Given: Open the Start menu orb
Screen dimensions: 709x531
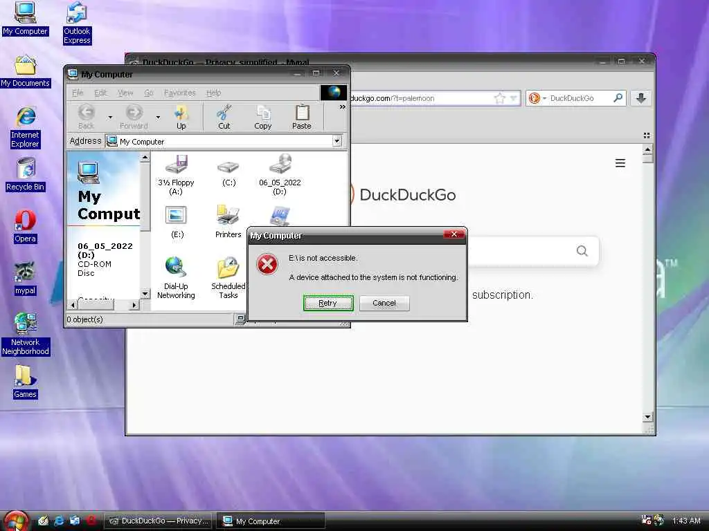Looking at the screenshot, I should pyautogui.click(x=15, y=521).
